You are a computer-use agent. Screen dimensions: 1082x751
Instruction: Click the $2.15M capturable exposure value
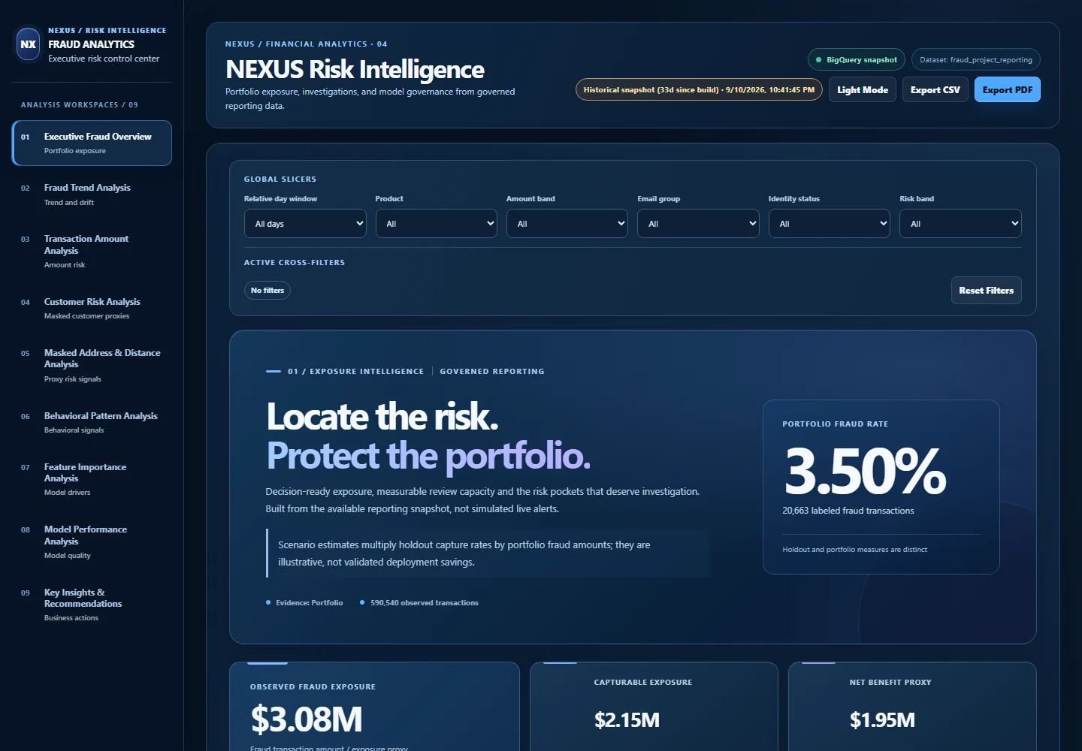[627, 720]
